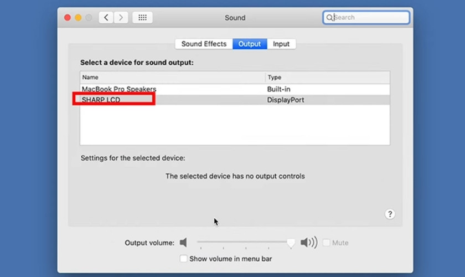Click the forward navigation arrow
The width and height of the screenshot is (465, 277).
pyautogui.click(x=121, y=18)
